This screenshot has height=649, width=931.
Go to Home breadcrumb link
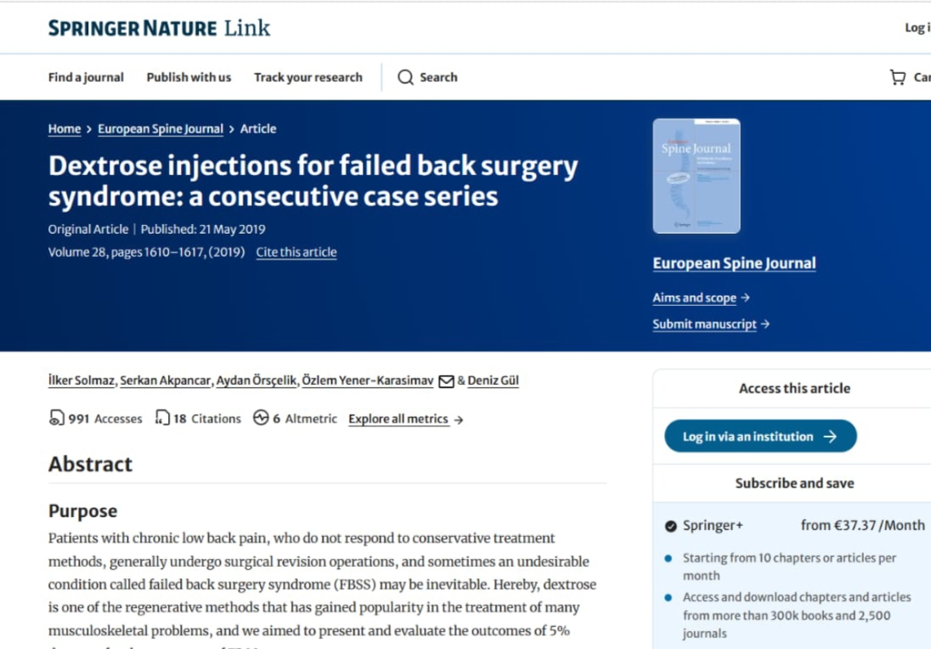(x=65, y=129)
